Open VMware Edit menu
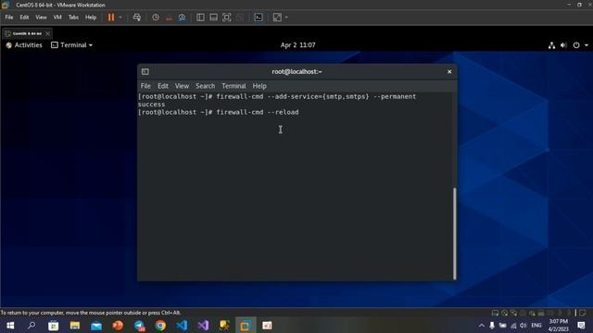This screenshot has width=593, height=333. click(24, 18)
